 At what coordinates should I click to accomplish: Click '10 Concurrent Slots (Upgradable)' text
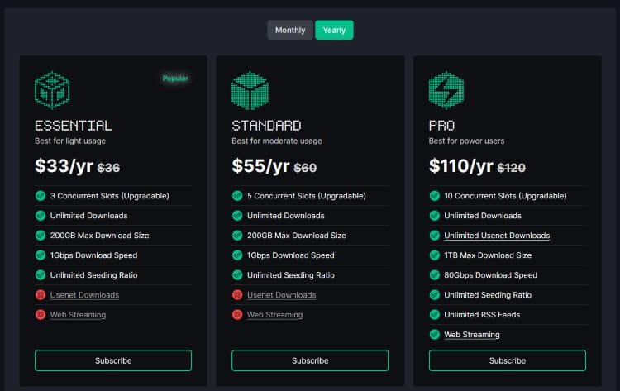(x=505, y=196)
